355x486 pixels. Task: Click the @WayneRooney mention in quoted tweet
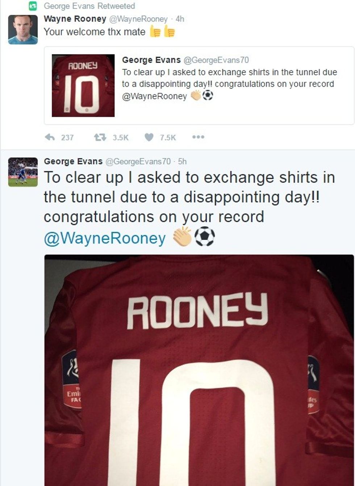point(154,96)
